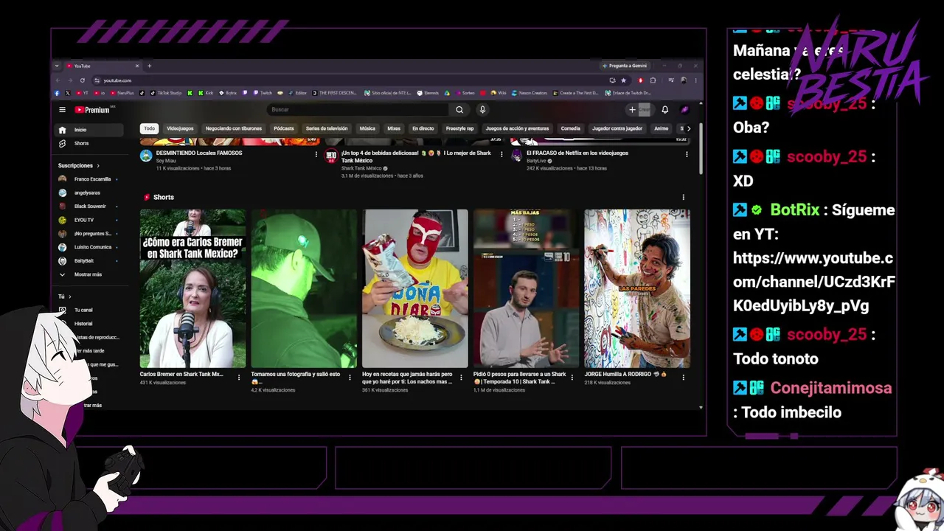This screenshot has width=944, height=531.
Task: Open options for Pidió 0 pesos short
Action: point(572,377)
